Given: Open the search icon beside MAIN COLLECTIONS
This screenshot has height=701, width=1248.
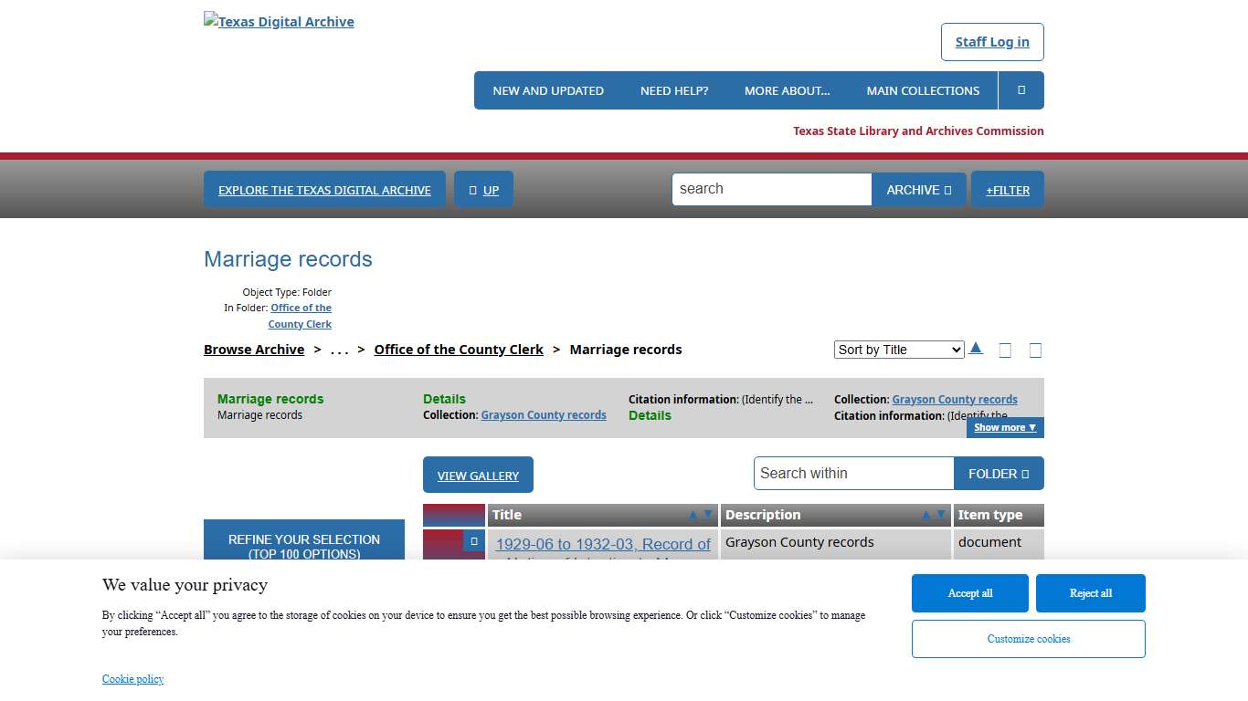Looking at the screenshot, I should pyautogui.click(x=1021, y=89).
